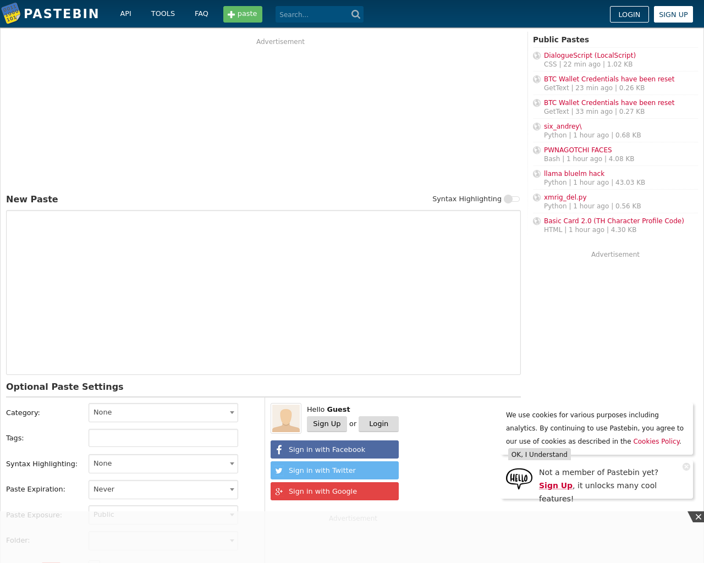Viewport: 704px width, 563px height.
Task: Click the Hello speech bubble icon
Action: 519,478
